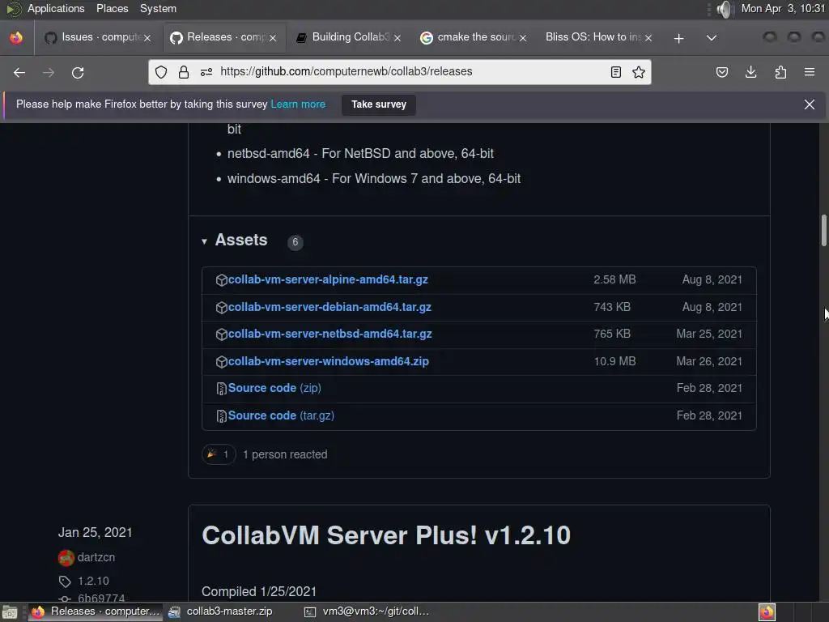Screen dimensions: 829x622
Task: Open the Applications menu
Action: tap(56, 8)
